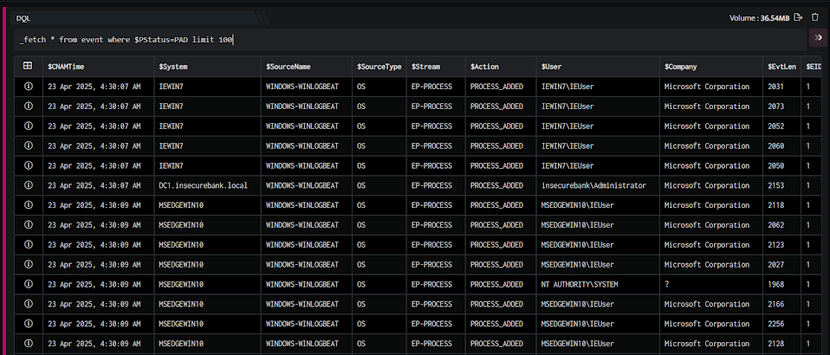
Task: Click the EvtLen value 2153
Action: [775, 185]
